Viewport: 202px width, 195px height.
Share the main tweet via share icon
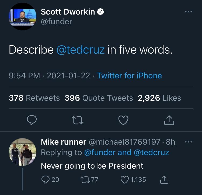tap(169, 120)
